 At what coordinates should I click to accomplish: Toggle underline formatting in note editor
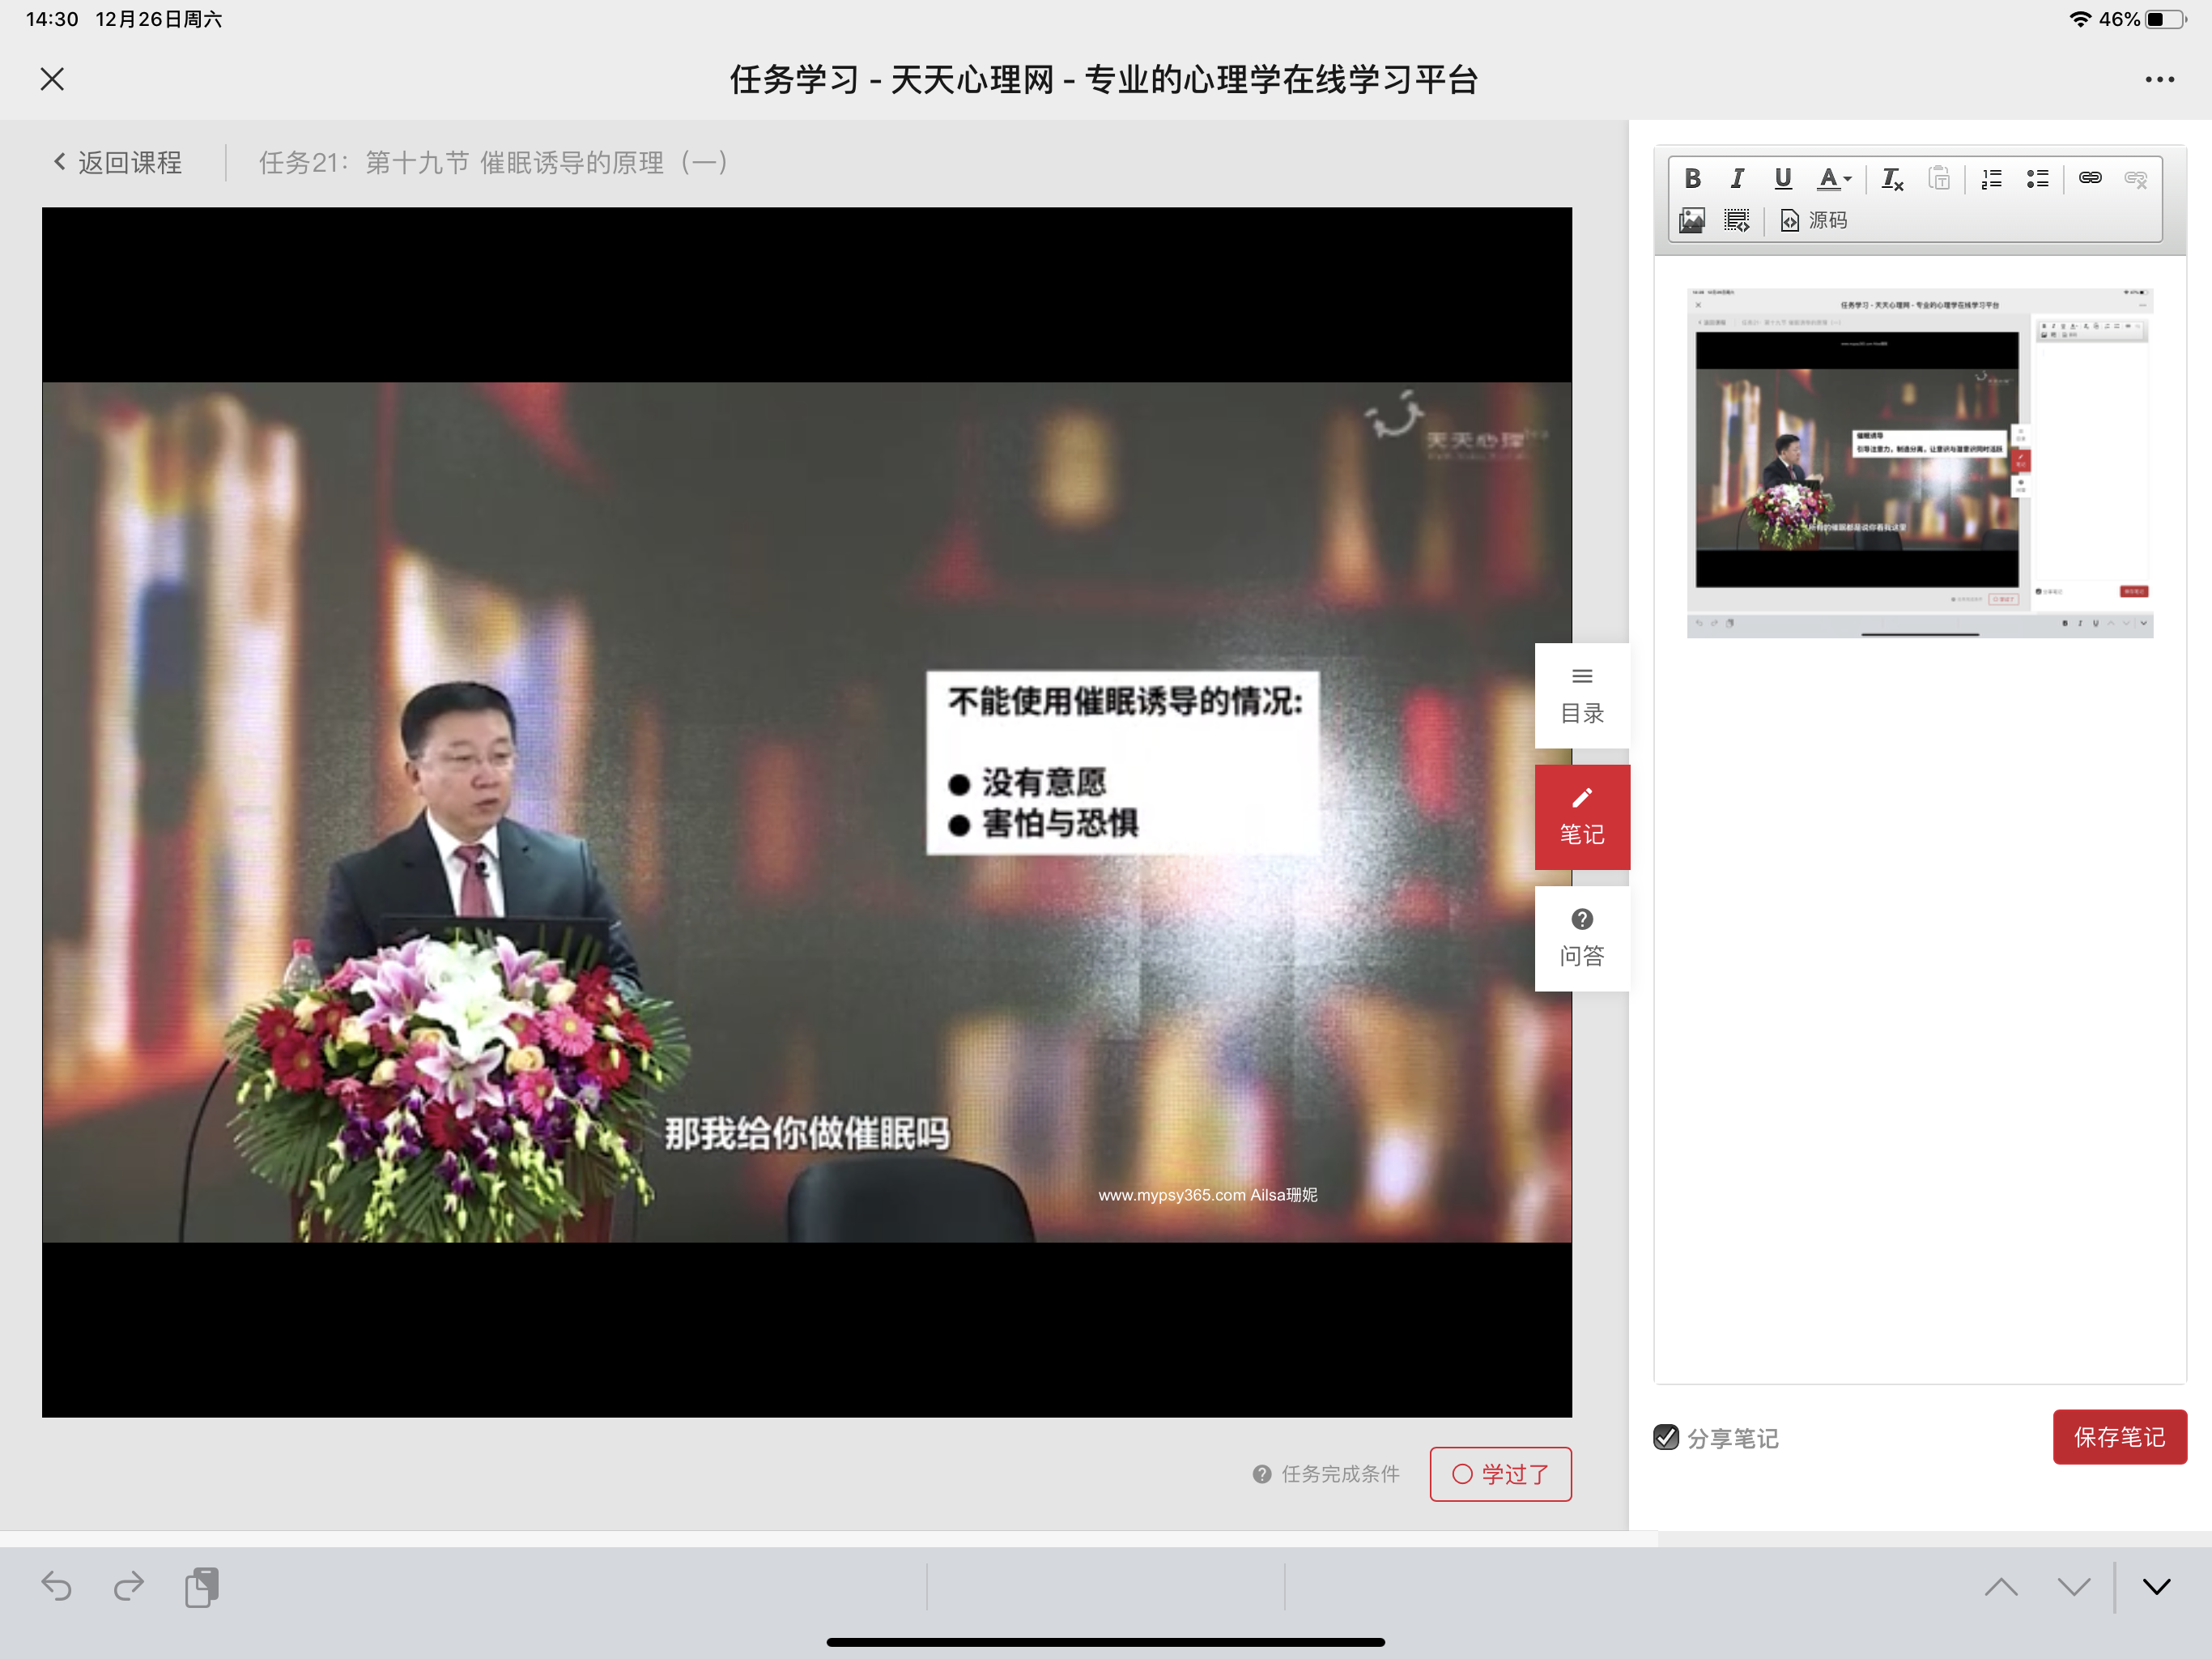pyautogui.click(x=1782, y=179)
